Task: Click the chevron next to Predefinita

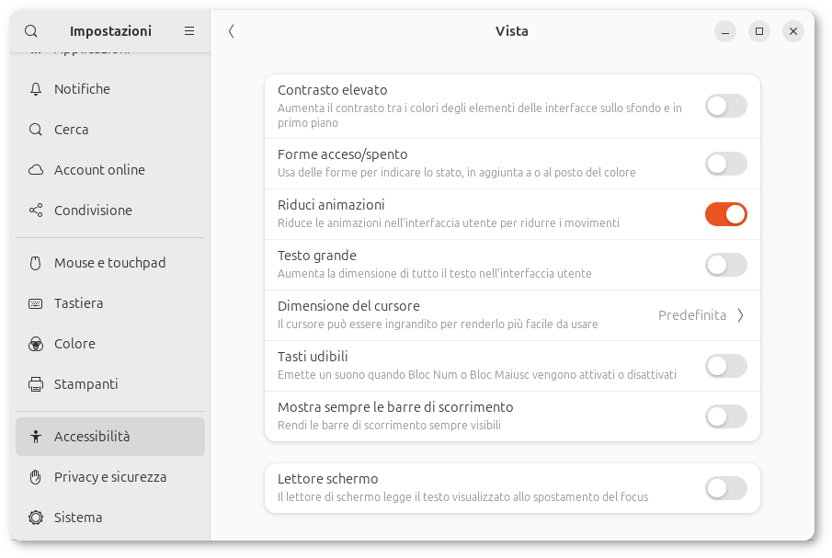Action: tap(740, 315)
